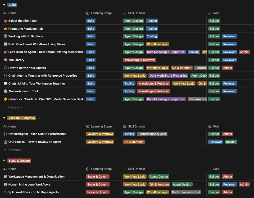254x198 pixels.
Task: Click QA & Iteration tag in Human in the Loop row
Action: 159,184
